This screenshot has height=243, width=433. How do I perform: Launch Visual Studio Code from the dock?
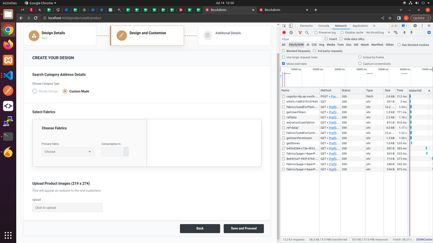(x=8, y=75)
